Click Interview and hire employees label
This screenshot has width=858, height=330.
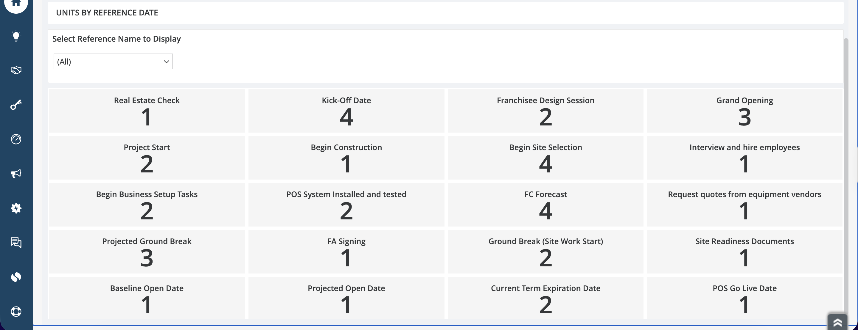coord(744,147)
